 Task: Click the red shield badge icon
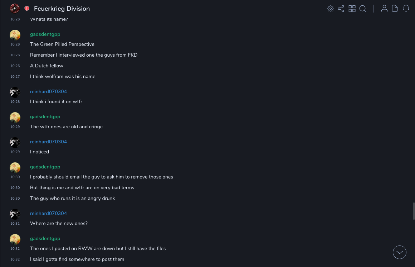pyautogui.click(x=27, y=9)
